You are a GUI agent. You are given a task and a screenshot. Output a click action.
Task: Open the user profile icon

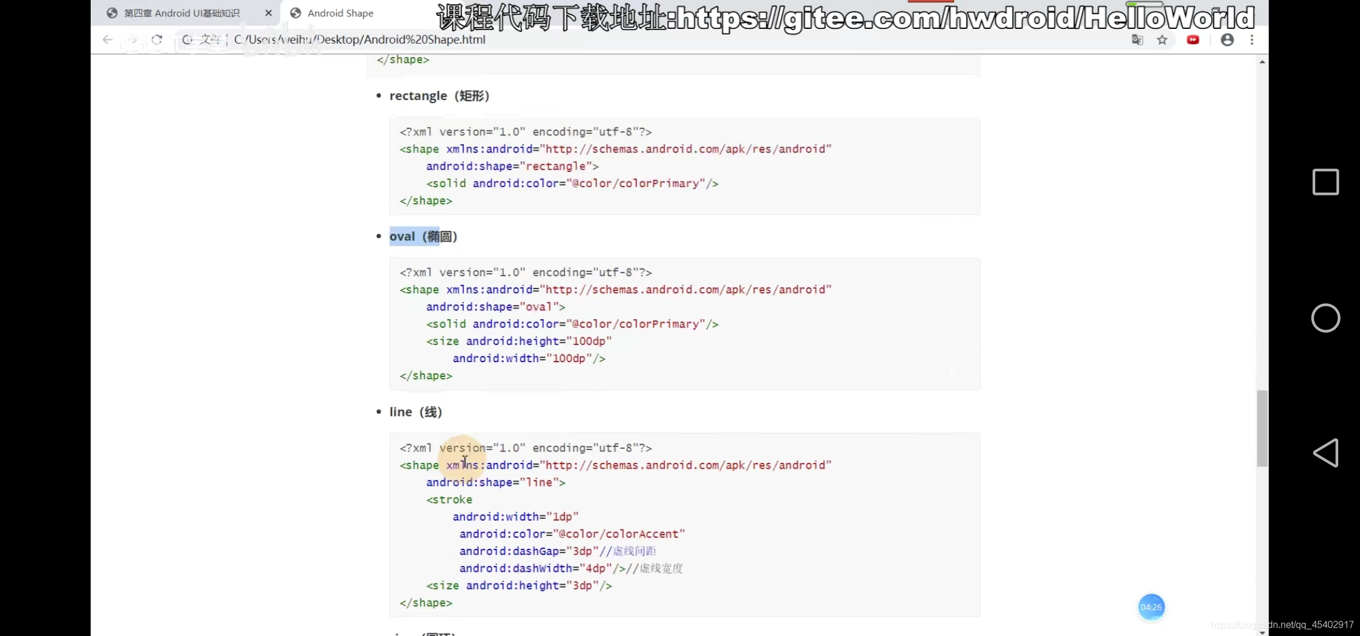point(1227,39)
